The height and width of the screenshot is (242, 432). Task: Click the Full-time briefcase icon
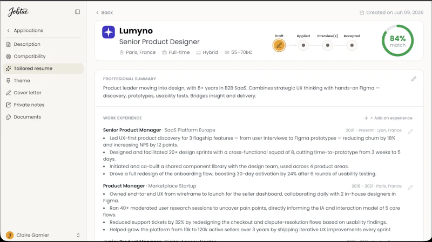tap(164, 52)
